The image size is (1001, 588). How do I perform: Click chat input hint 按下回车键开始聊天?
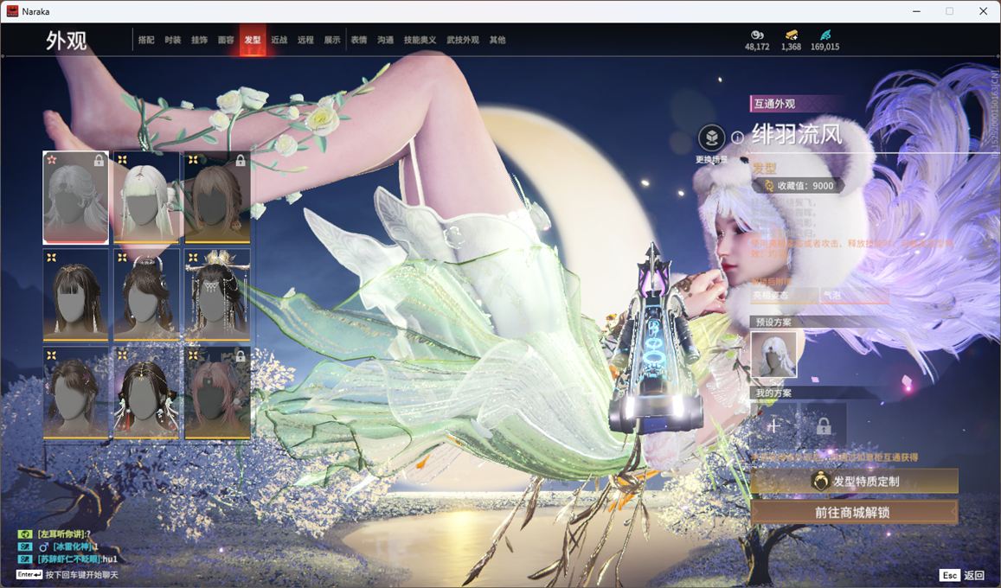(81, 575)
